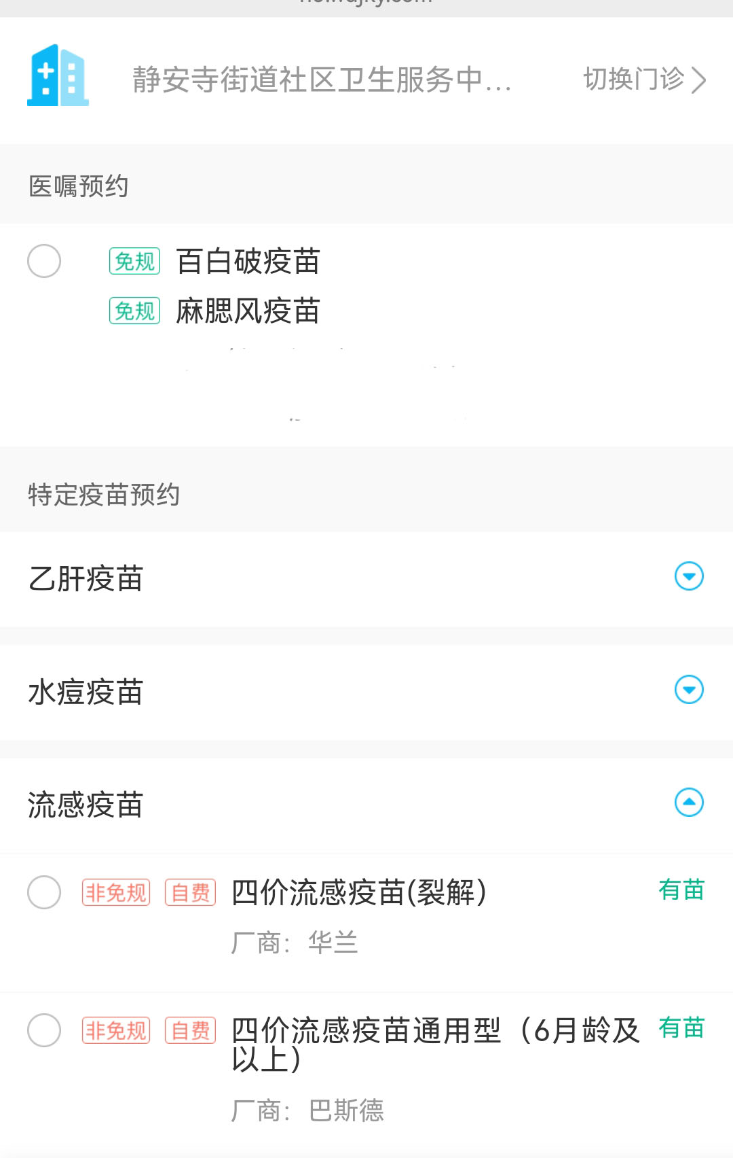Click the 非免规 tag on 华兰 vaccine

[116, 892]
